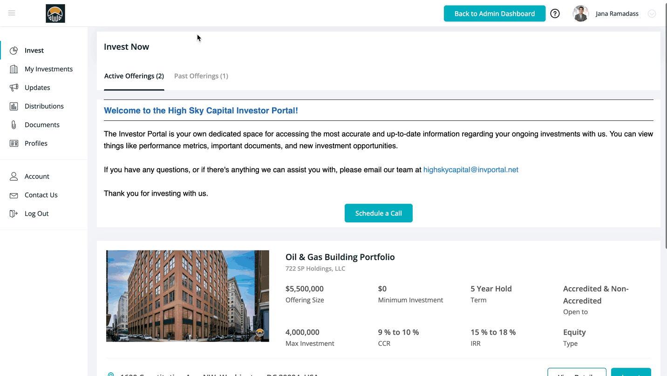
Task: Click the $5,500,000 offering size value
Action: pyautogui.click(x=305, y=289)
